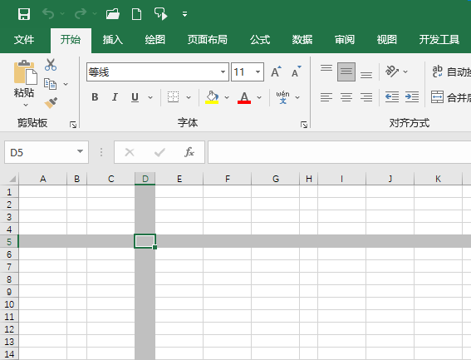This screenshot has height=360, width=471.
Task: Open font color dropdown arrow
Action: pos(259,97)
